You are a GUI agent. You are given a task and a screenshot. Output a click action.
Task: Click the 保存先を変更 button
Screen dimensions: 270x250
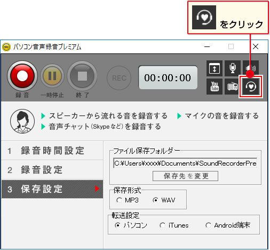tap(185, 176)
